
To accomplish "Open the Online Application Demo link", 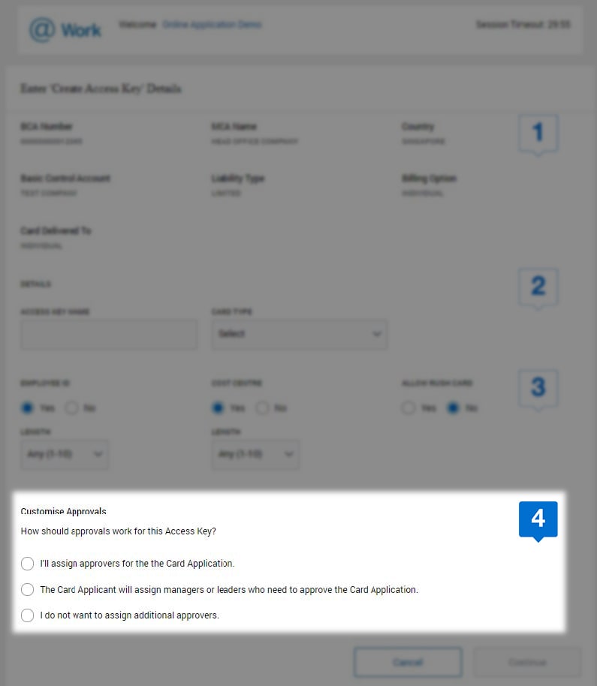I will click(x=213, y=24).
